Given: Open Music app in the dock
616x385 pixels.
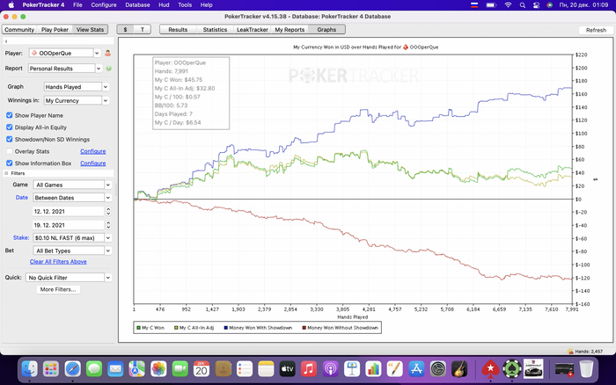Looking at the screenshot, I should (309, 369).
